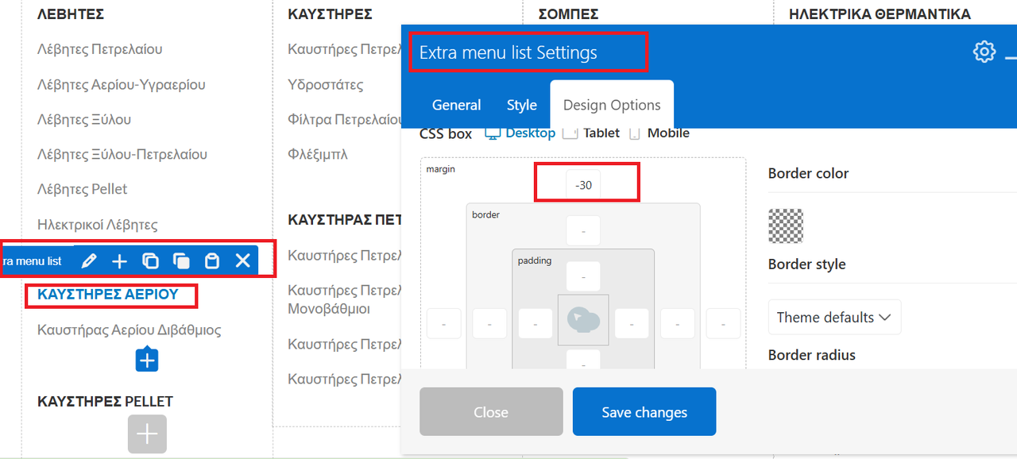Click the Λέβητες Πετρελαίου menu link
The image size is (1017, 459).
point(100,49)
